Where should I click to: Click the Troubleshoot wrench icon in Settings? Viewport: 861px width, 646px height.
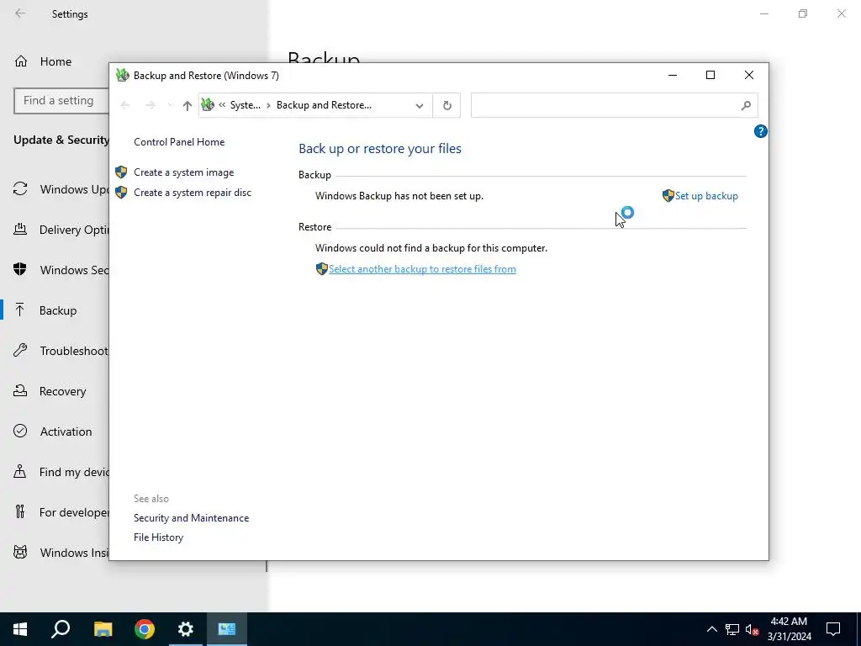pyautogui.click(x=20, y=351)
